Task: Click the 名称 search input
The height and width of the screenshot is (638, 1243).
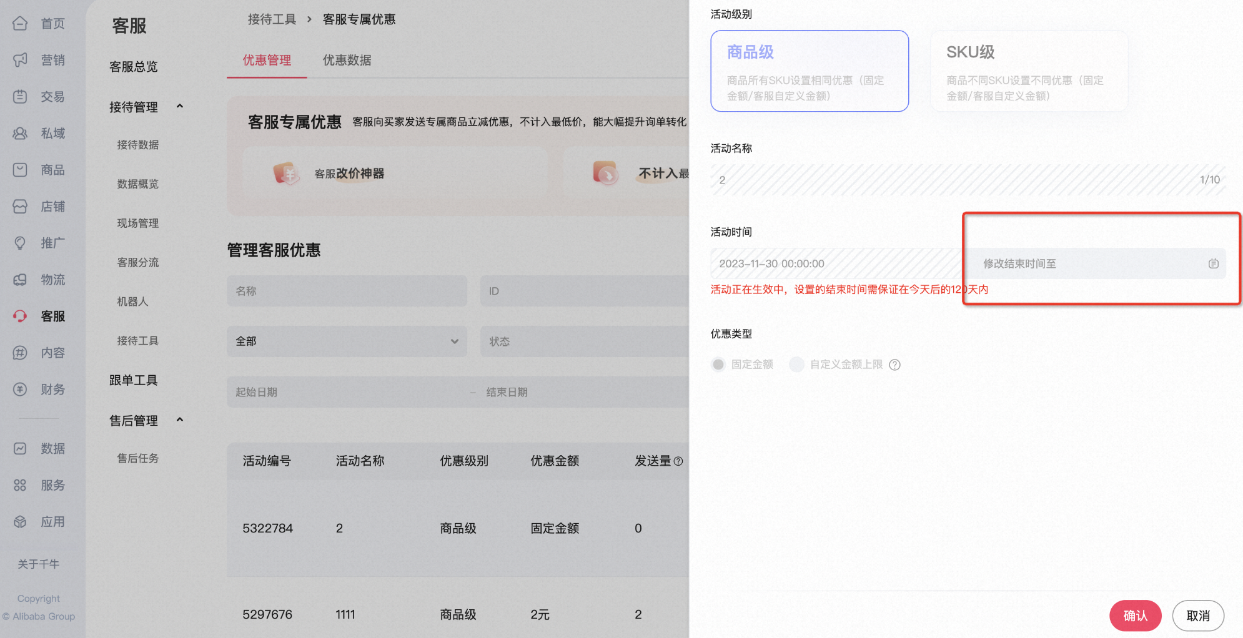Action: [x=347, y=291]
